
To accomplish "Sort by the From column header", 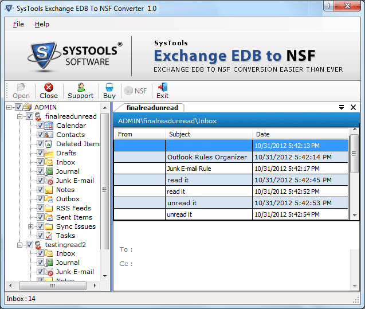I will coord(139,134).
